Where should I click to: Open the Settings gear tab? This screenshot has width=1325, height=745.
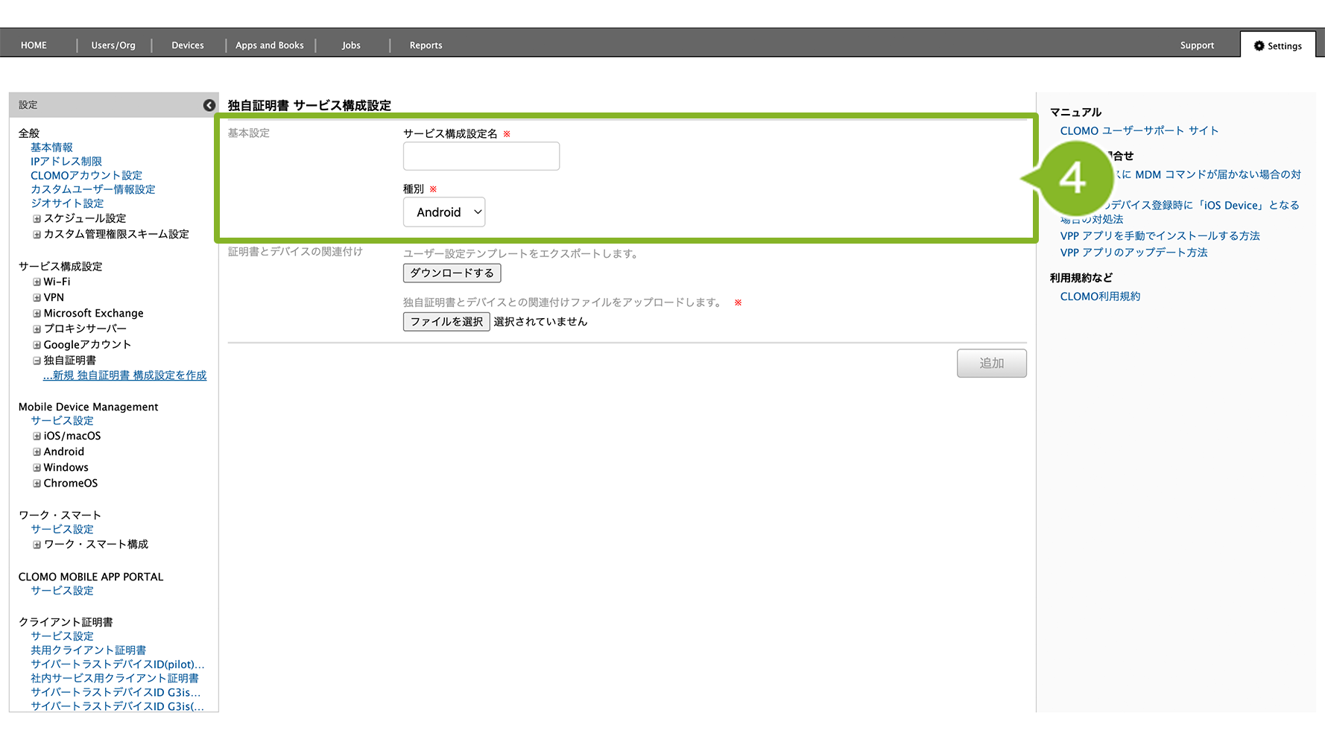(1277, 45)
